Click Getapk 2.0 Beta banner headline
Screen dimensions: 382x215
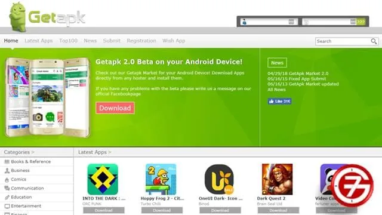169,62
